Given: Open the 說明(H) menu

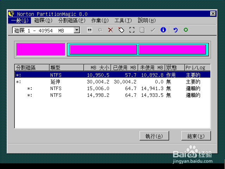Looking at the screenshot, I should [x=147, y=20].
